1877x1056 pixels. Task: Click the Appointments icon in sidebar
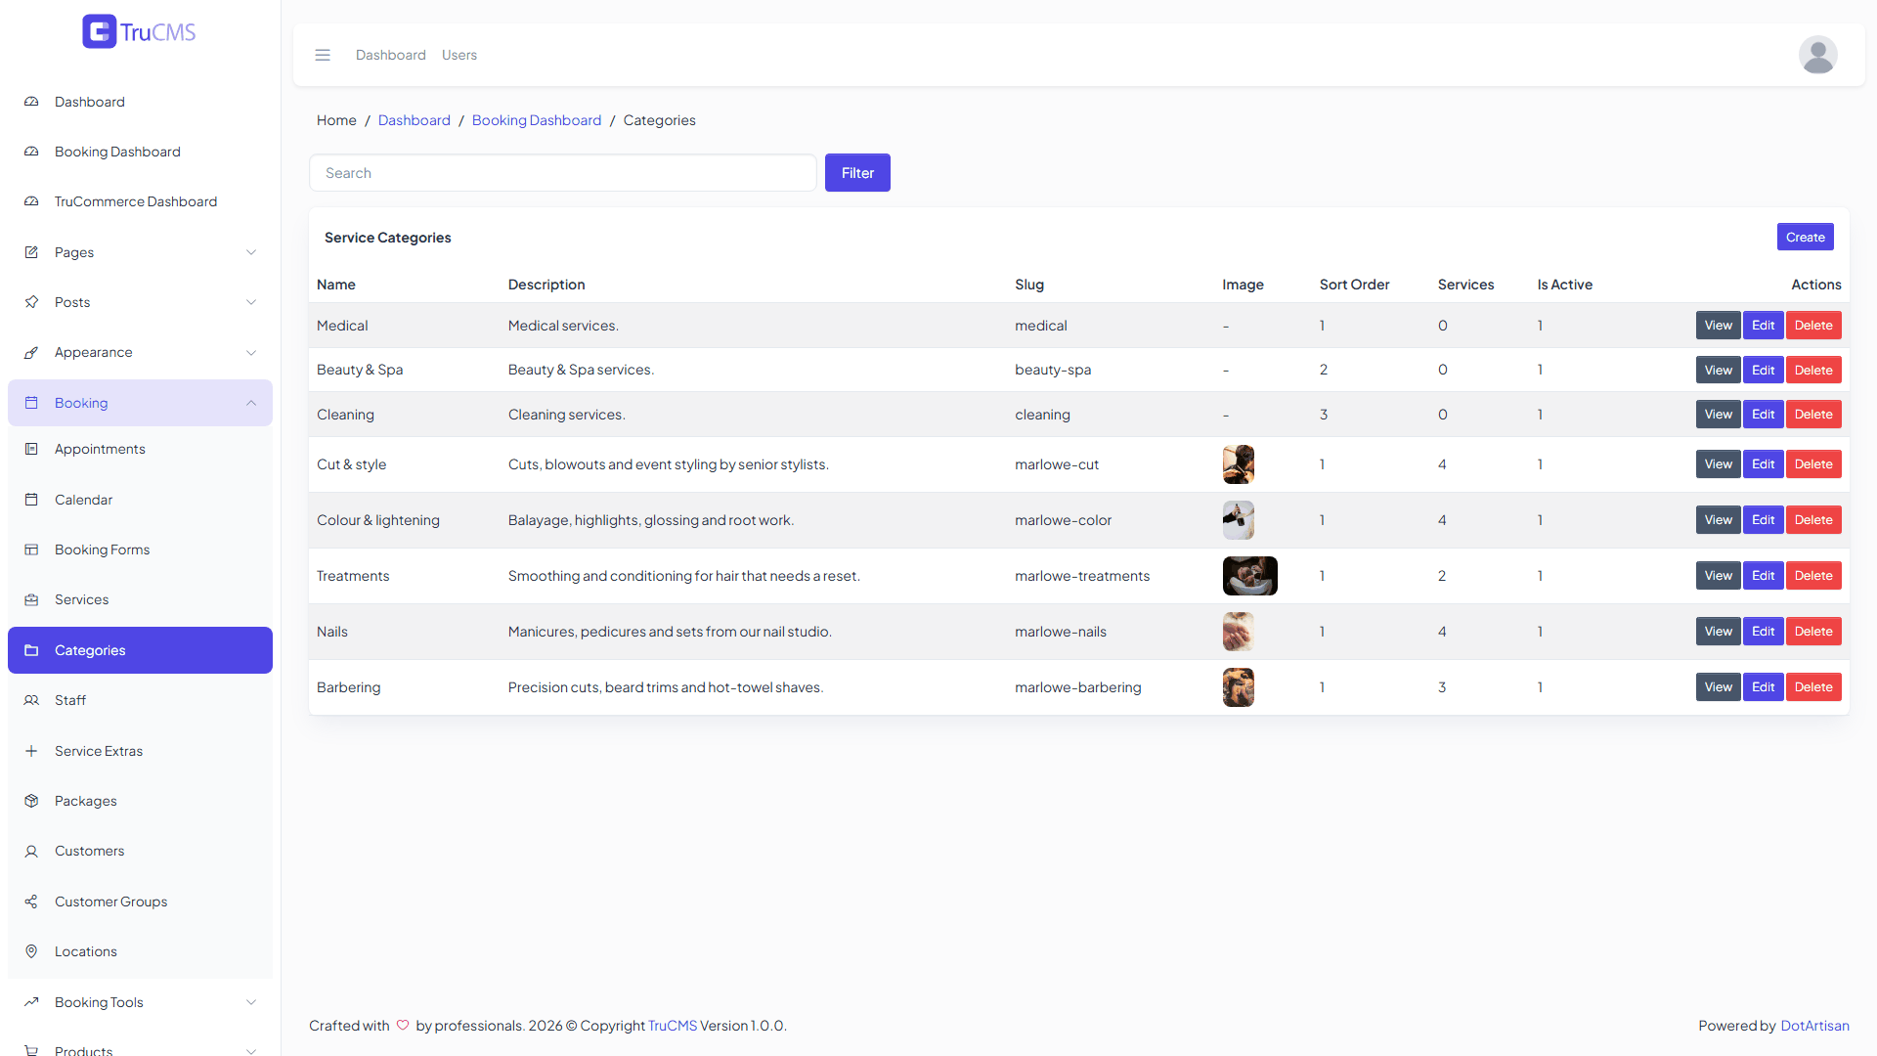[31, 449]
